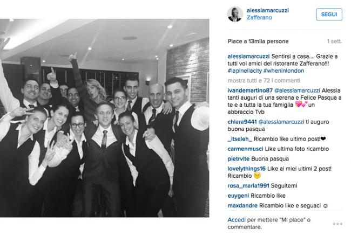Open rosa_maria1991 commenter profile

point(248,185)
